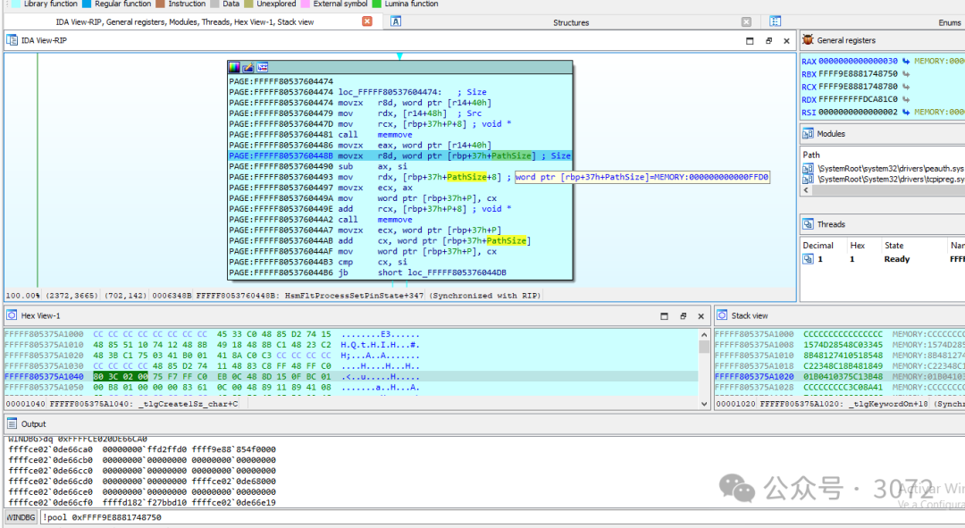The height and width of the screenshot is (528, 965).
Task: Click the External symbol legend color swatch
Action: click(x=305, y=4)
